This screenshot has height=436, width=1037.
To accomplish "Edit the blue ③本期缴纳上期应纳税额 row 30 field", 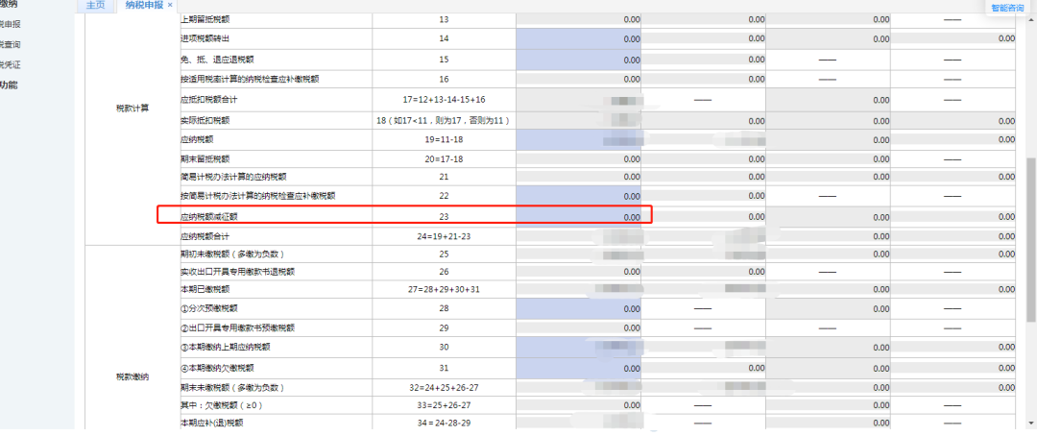I will click(x=578, y=347).
